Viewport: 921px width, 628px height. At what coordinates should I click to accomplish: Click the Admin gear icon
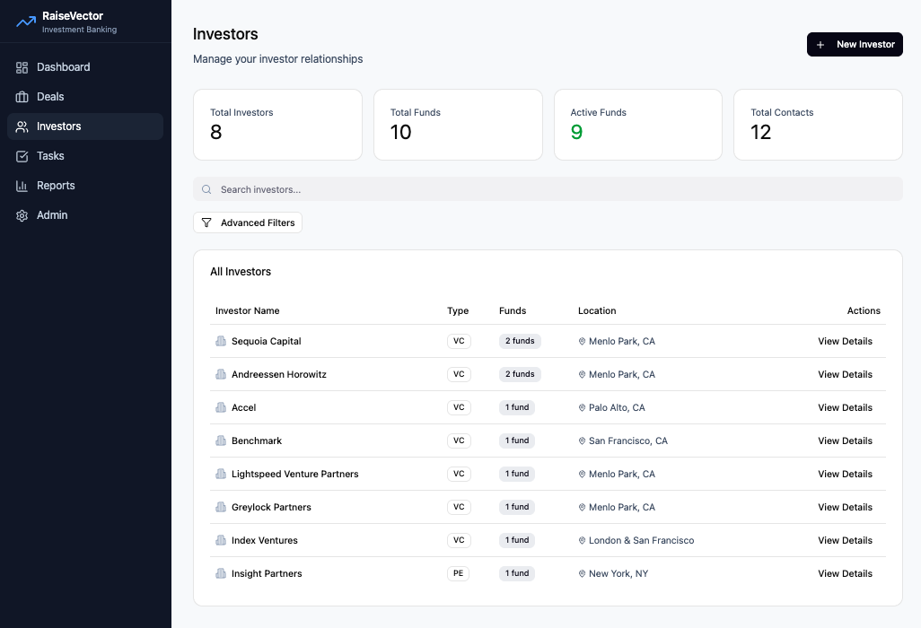22,214
